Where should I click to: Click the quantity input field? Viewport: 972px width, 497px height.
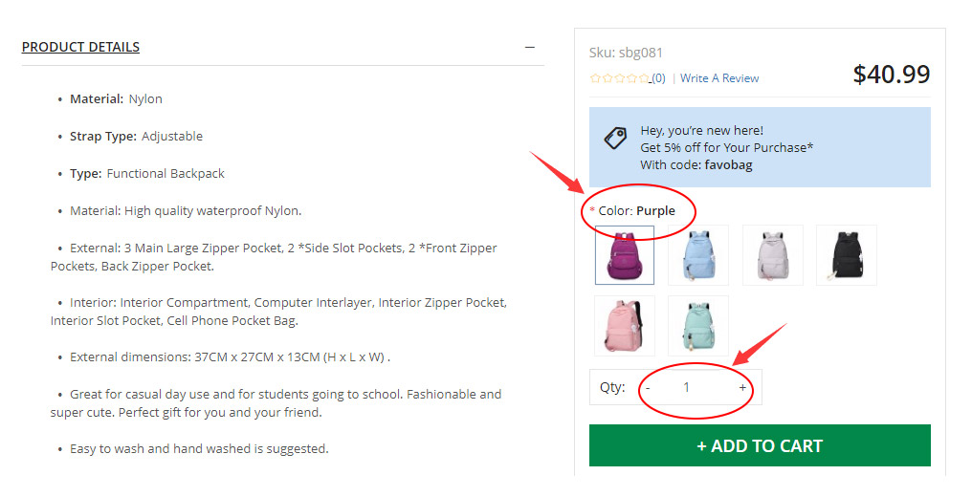[687, 388]
